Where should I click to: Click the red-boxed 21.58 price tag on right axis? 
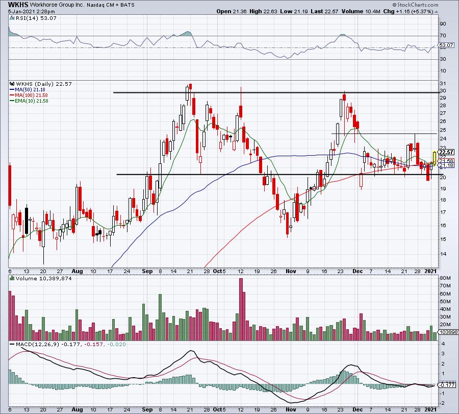click(x=446, y=161)
